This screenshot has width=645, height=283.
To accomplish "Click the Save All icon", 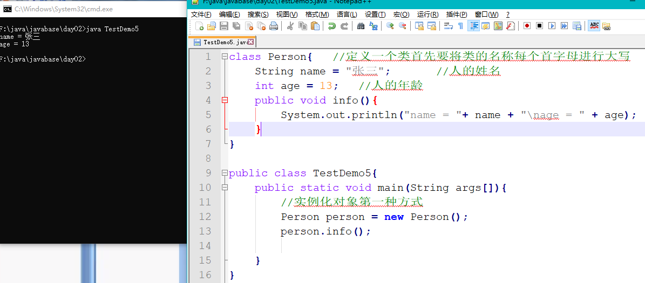I will click(x=236, y=26).
